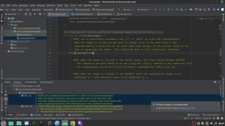The height and width of the screenshot is (126, 225).
Task: Open the Build menu
Action: coord(60,5)
